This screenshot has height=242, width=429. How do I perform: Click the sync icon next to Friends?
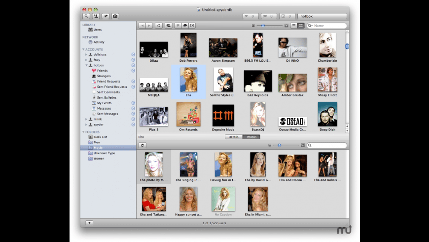point(133,71)
